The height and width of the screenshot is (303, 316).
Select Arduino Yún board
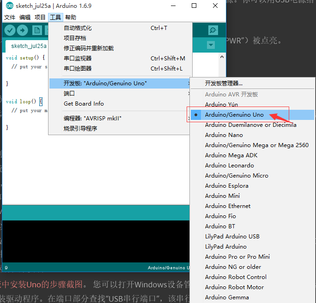click(253, 105)
